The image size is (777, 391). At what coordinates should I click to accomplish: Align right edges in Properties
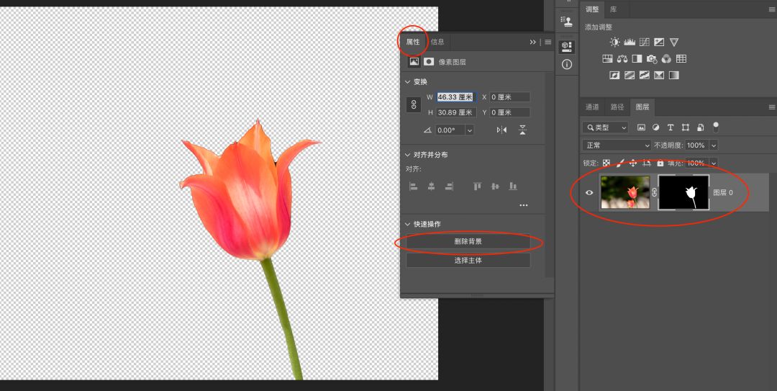click(x=449, y=186)
